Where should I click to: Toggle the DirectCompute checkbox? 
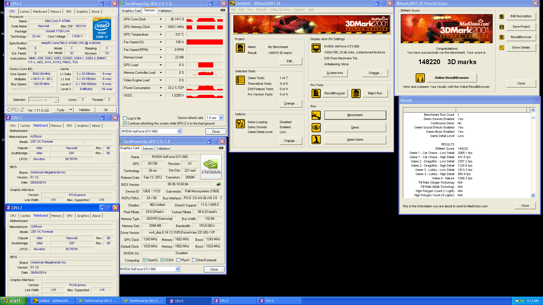pos(194,260)
